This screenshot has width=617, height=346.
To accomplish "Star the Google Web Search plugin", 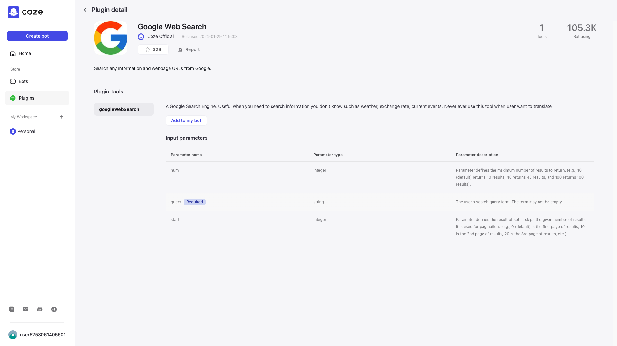I will (153, 49).
